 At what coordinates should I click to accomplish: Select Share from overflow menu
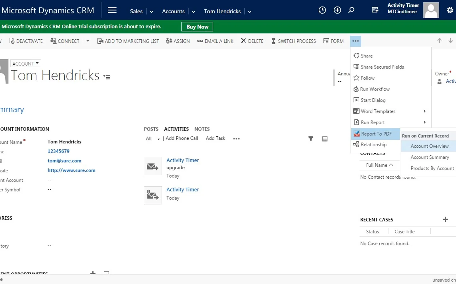click(x=390, y=56)
